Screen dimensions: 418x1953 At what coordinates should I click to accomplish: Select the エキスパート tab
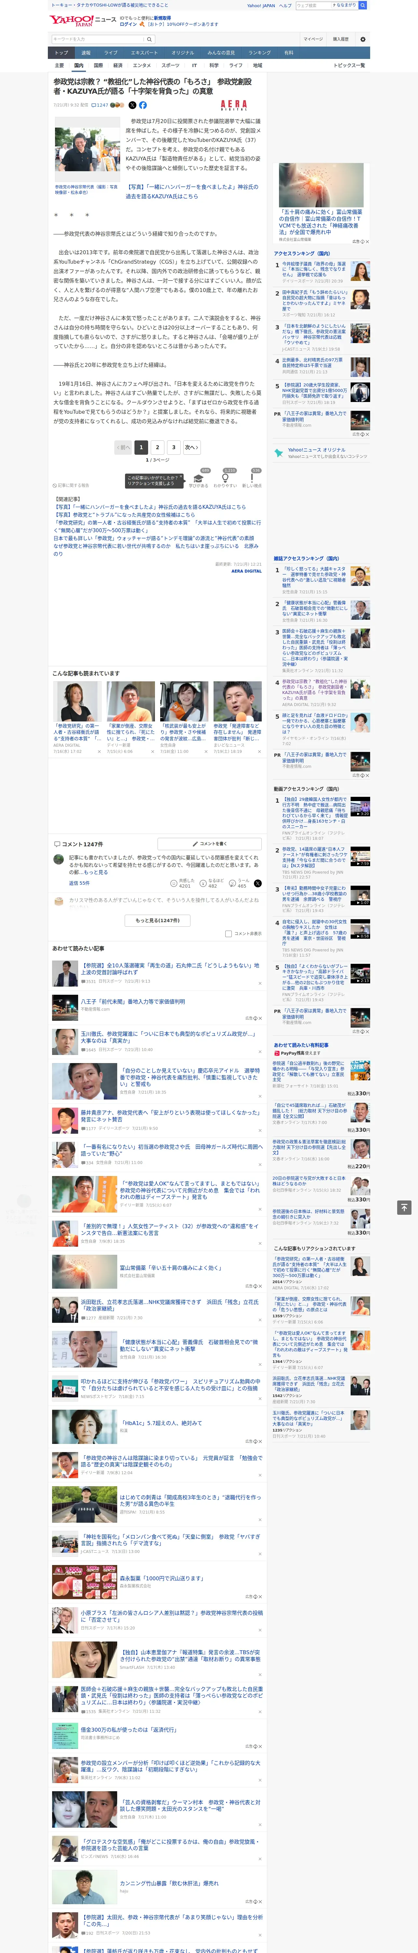point(144,52)
